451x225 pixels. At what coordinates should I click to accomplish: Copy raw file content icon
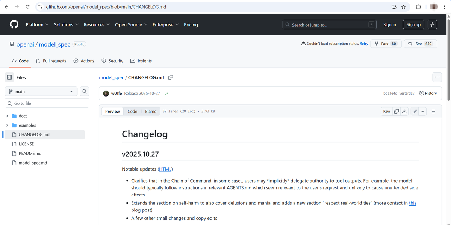(397, 111)
